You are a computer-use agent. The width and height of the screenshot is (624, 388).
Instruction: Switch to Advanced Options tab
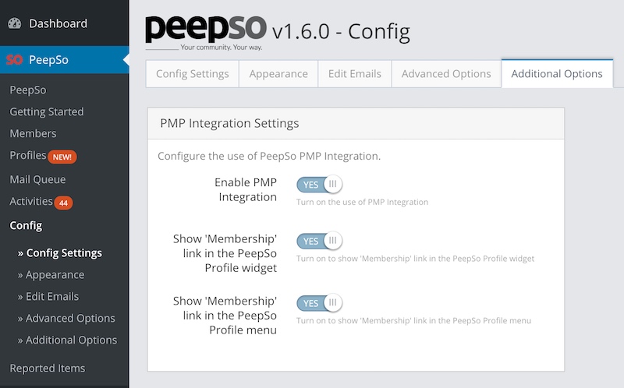click(446, 74)
